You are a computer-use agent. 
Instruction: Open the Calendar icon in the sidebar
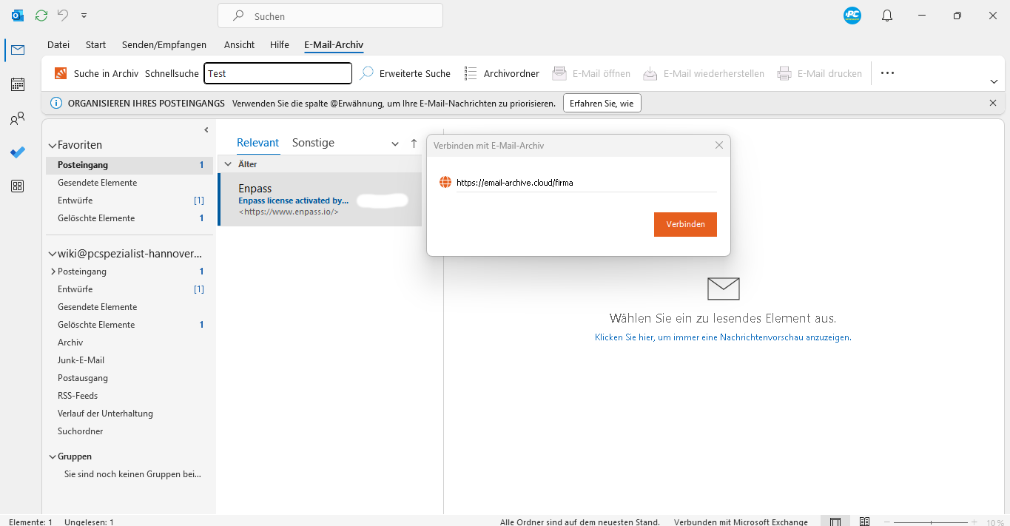pos(17,84)
